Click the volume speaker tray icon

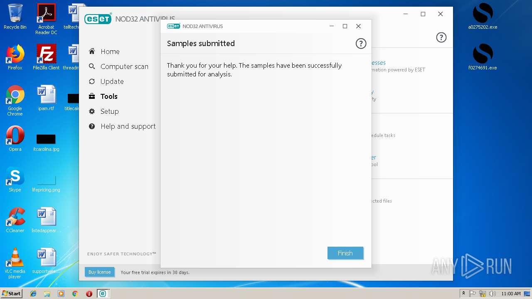(493, 294)
